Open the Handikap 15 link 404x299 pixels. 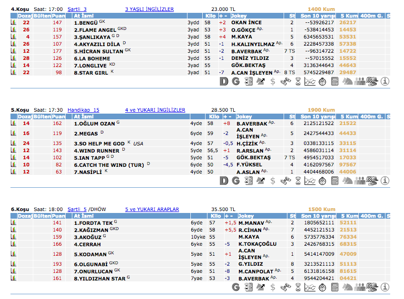click(83, 110)
